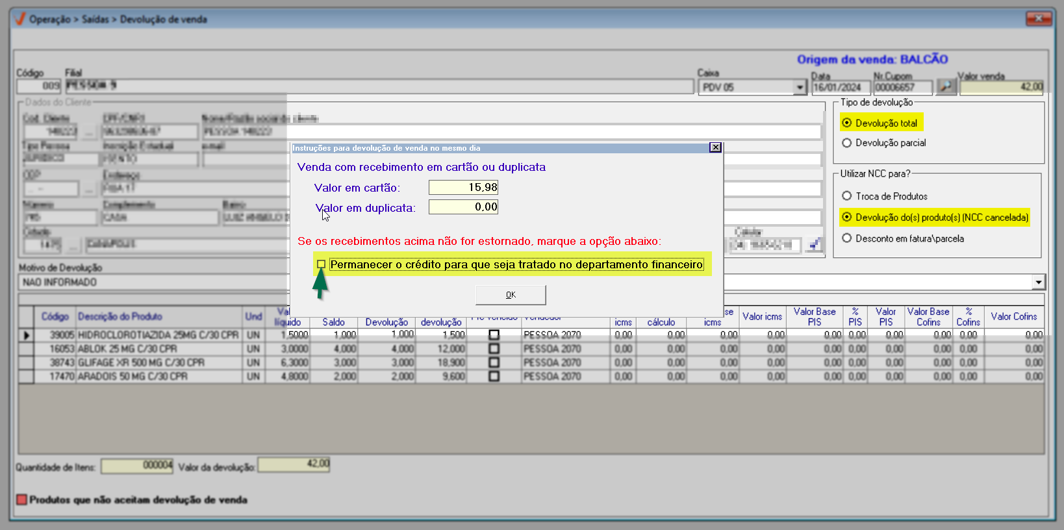The height and width of the screenshot is (530, 1064).
Task: Close the devolução instructions dialog
Action: (x=715, y=147)
